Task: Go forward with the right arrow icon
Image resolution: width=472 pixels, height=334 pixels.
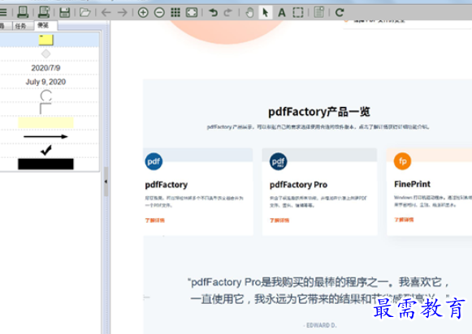Action: [122, 12]
